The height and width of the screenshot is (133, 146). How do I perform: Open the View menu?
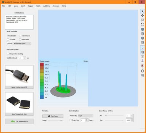click(x=16, y=6)
